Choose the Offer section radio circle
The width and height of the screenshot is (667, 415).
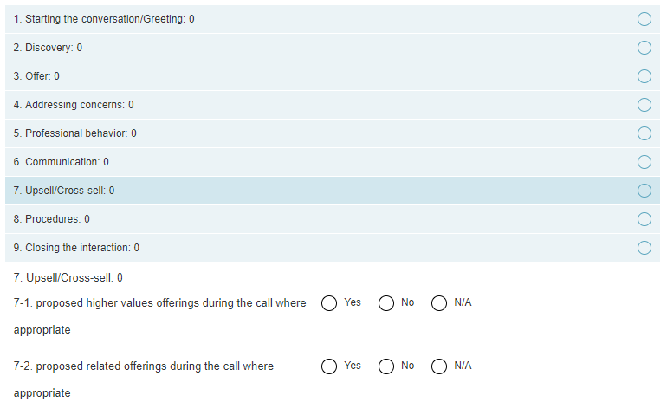point(644,76)
